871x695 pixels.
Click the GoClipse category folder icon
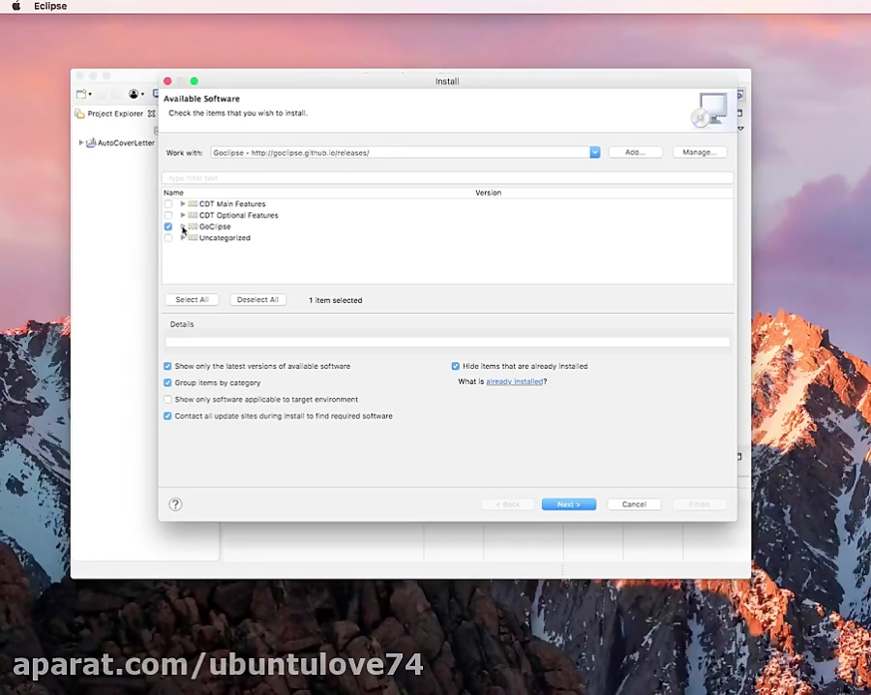[193, 227]
